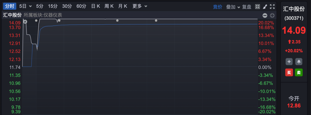Click the red 买 buy button
This screenshot has width=311, height=115.
[x=289, y=73]
